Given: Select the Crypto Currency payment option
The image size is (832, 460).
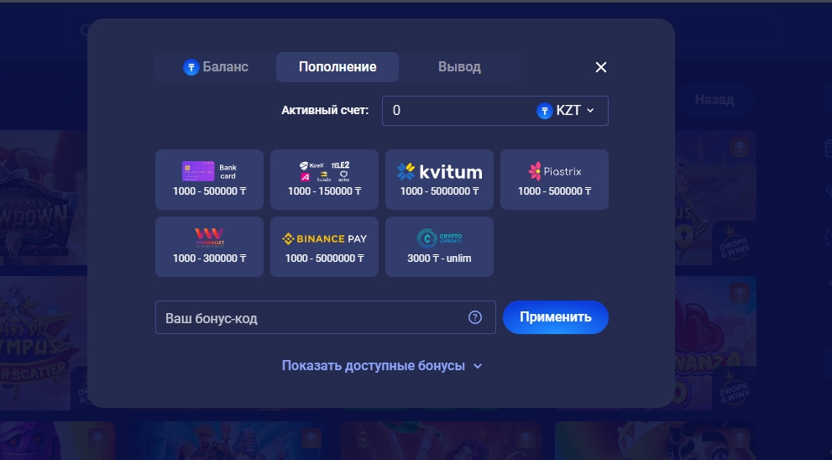Looking at the screenshot, I should pos(439,246).
